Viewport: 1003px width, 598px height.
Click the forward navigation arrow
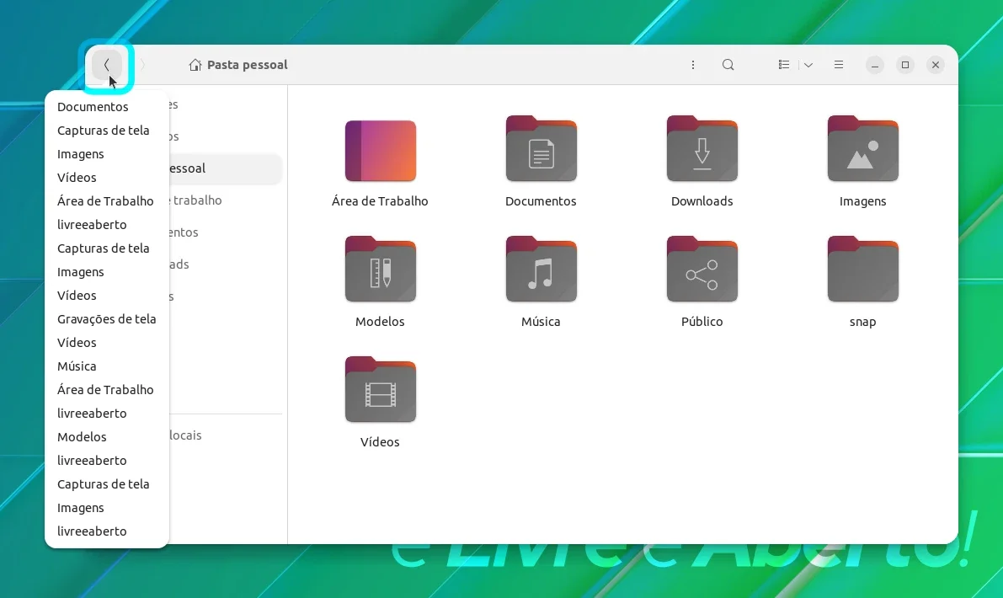tap(142, 65)
